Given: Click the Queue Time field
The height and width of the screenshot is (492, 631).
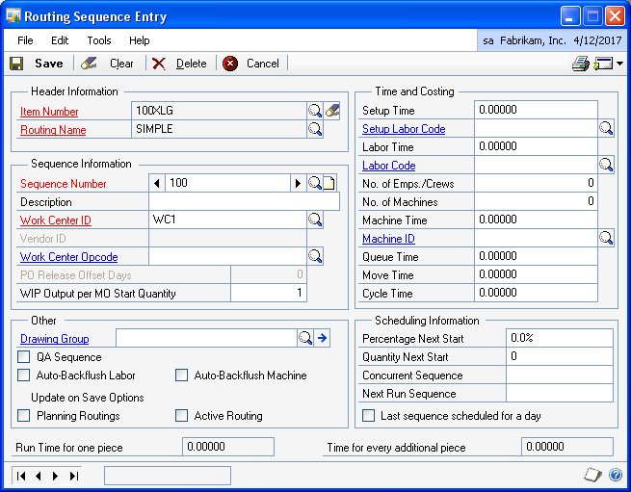Looking at the screenshot, I should point(536,256).
